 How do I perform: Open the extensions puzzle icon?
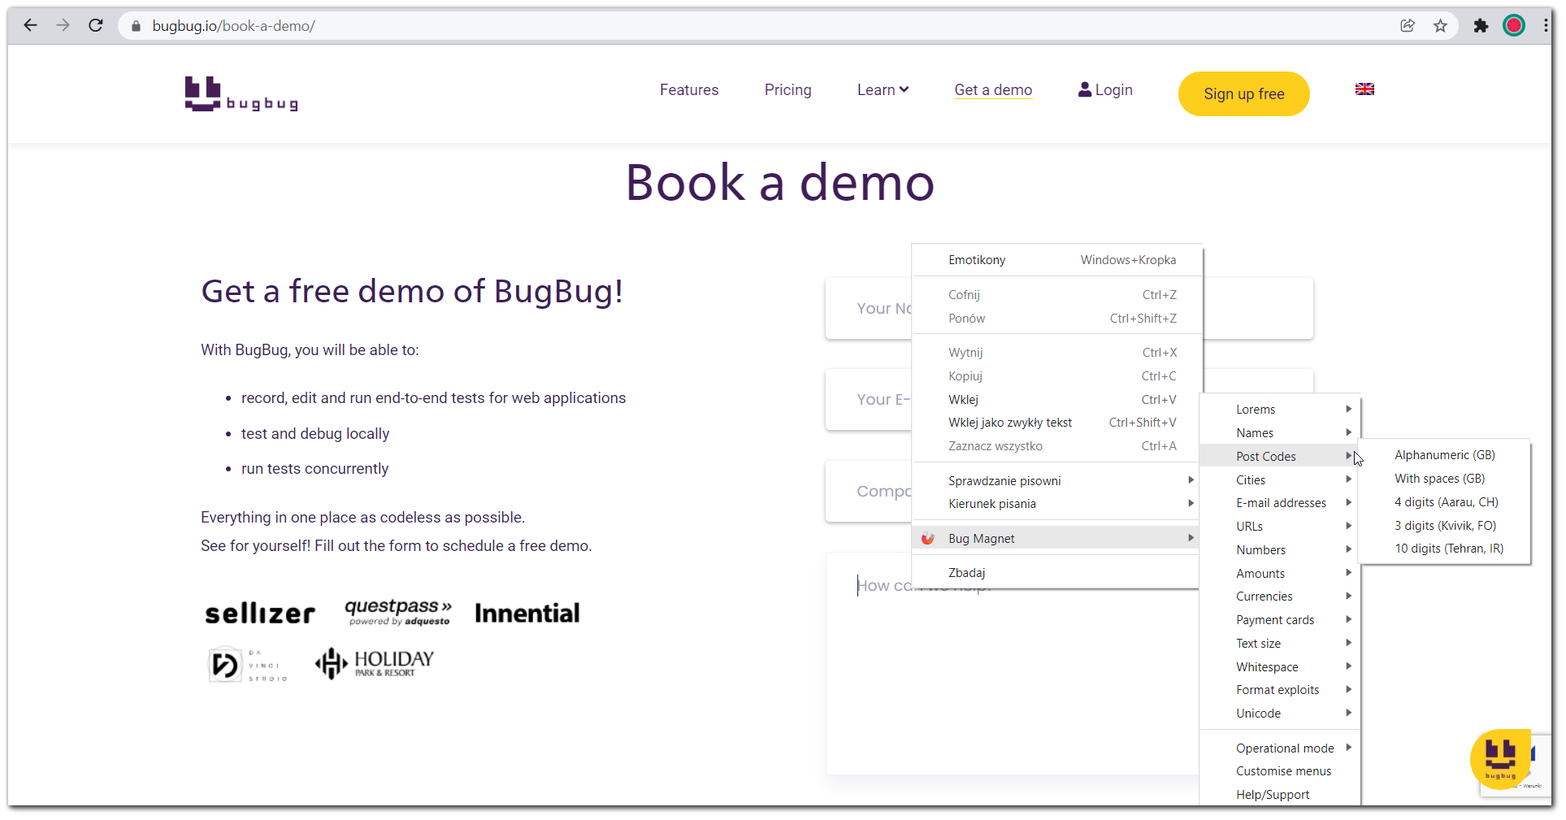point(1481,25)
